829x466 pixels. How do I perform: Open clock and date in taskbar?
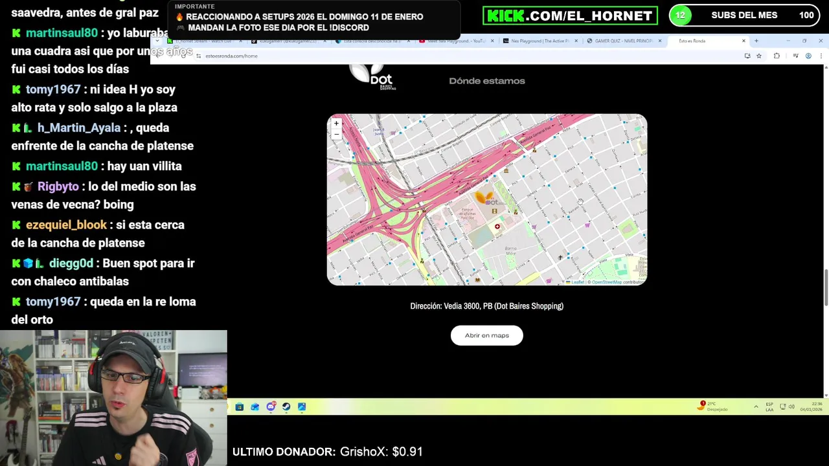811,406
